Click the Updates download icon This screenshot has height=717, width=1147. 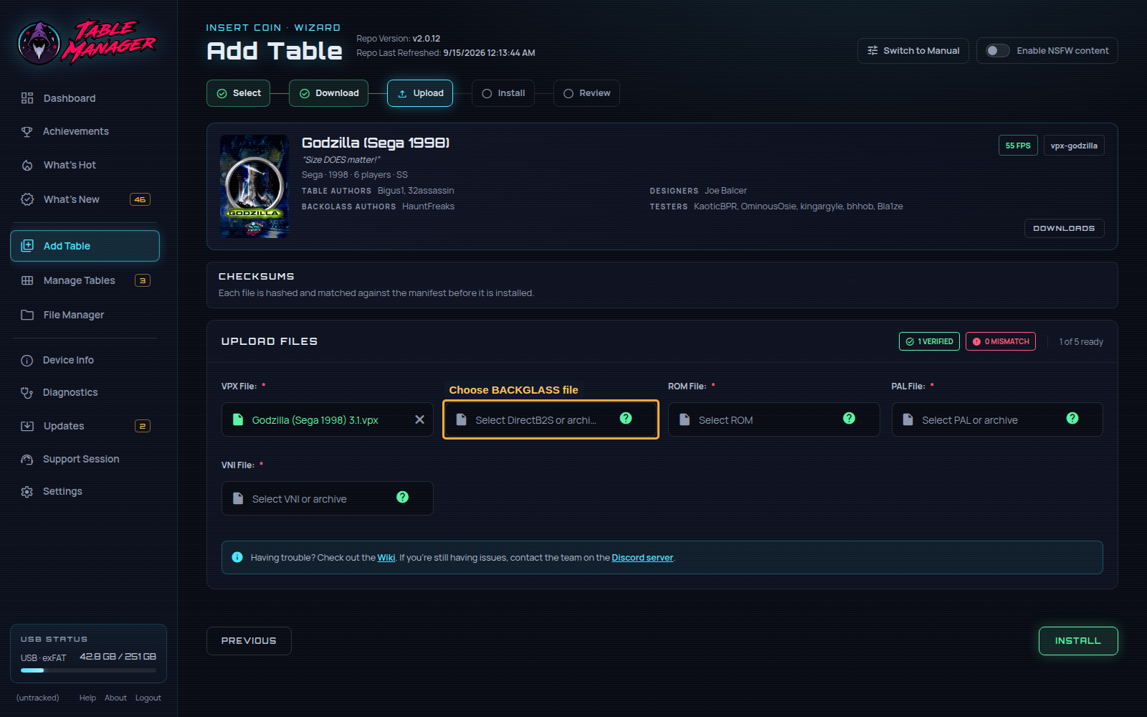[x=27, y=426]
